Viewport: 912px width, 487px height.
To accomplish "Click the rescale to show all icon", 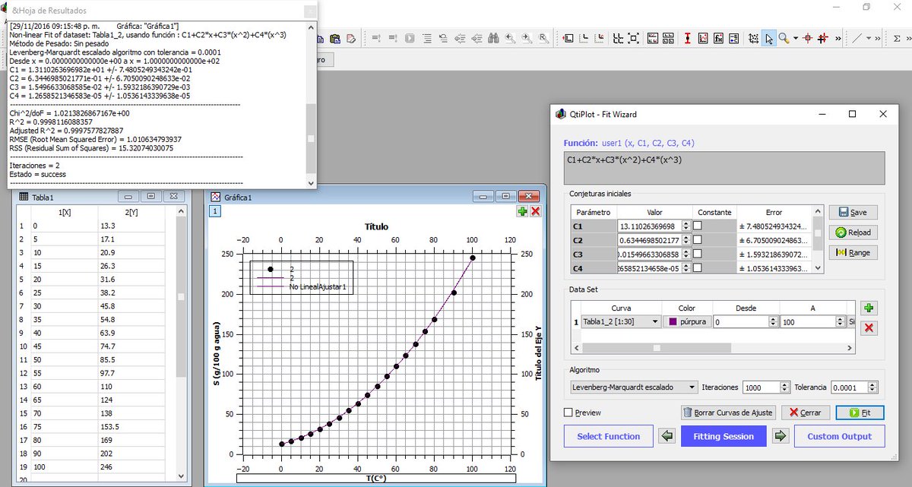I will pyautogui.click(x=634, y=38).
